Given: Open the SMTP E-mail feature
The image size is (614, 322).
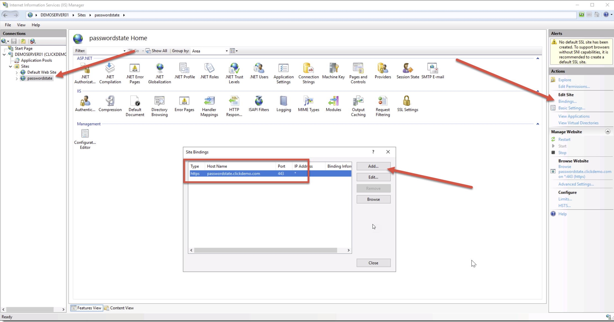Looking at the screenshot, I should click(433, 71).
